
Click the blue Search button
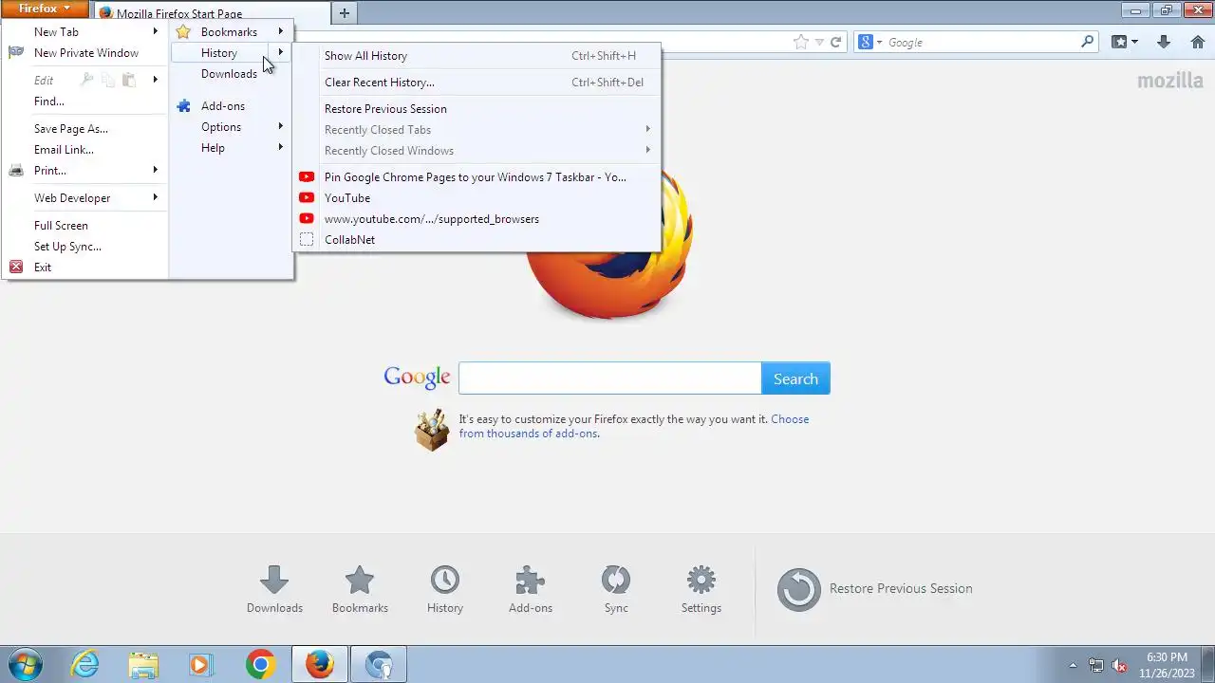click(795, 378)
